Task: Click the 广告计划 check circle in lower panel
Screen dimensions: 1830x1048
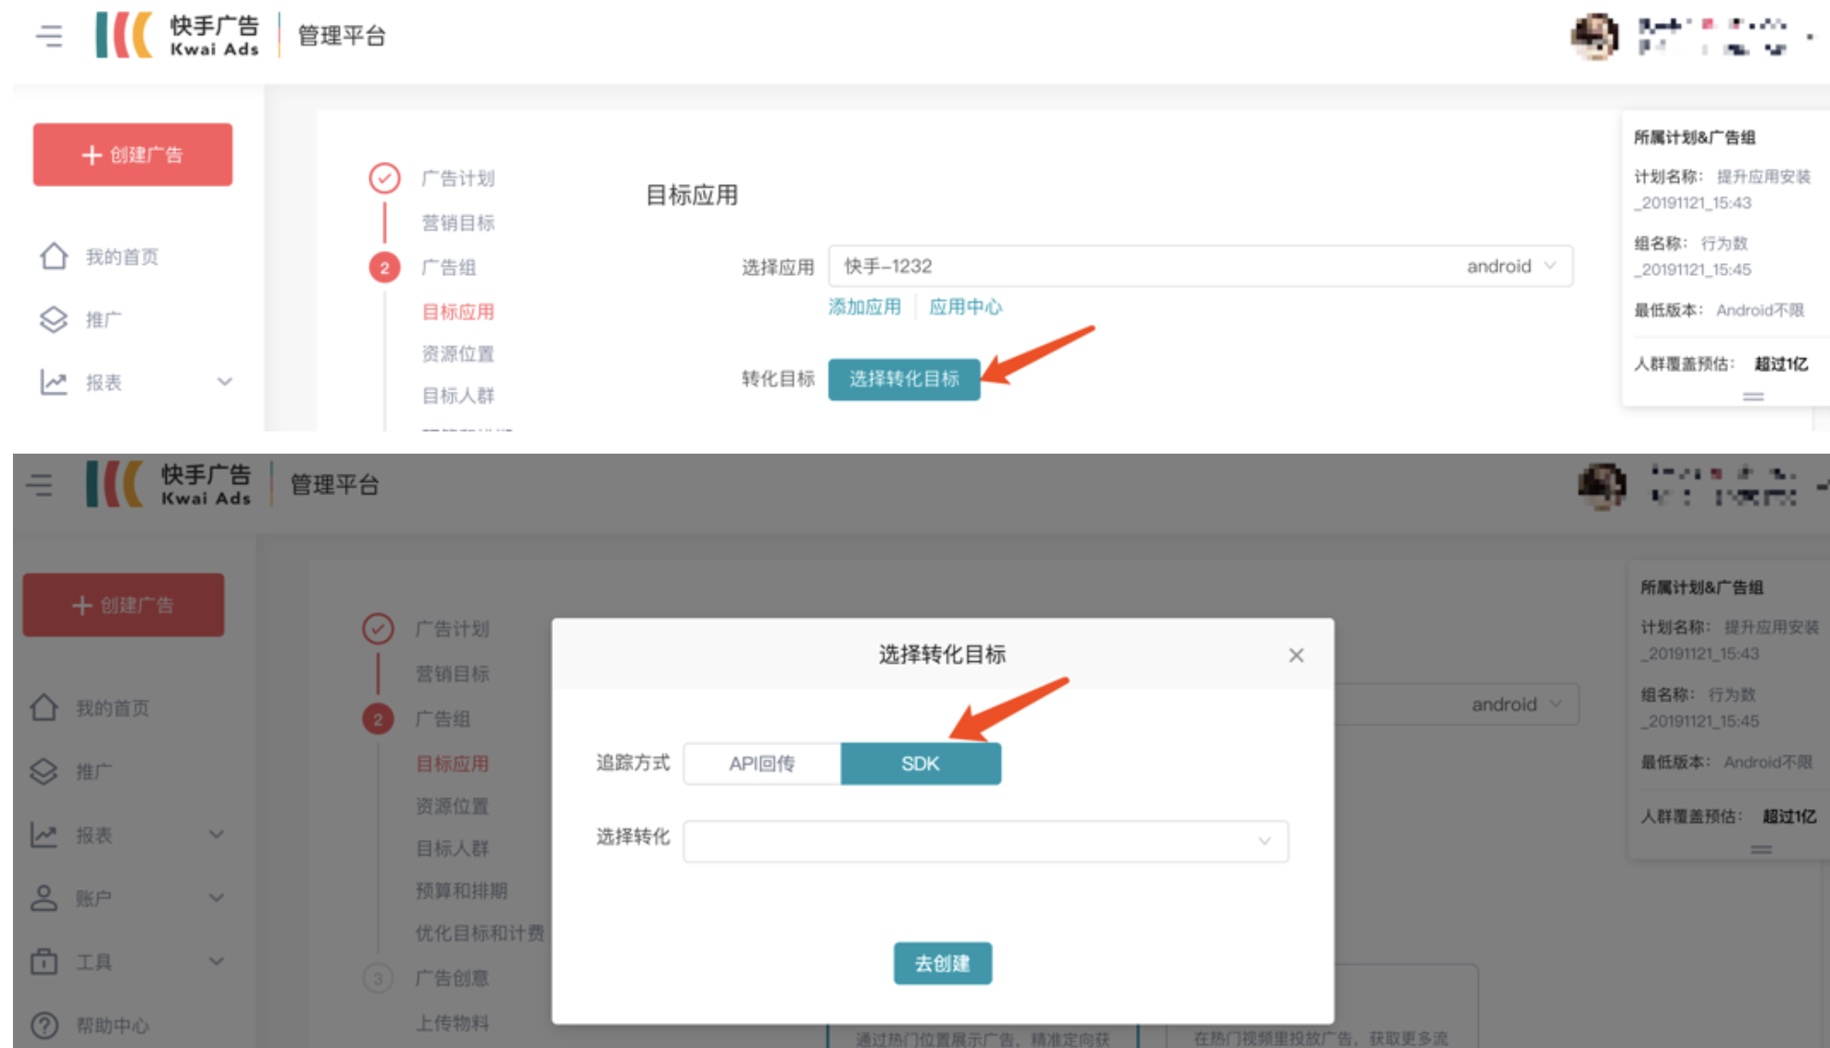Action: click(x=378, y=629)
